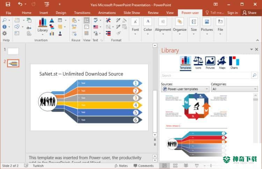This screenshot has width=262, height=169.
Task: Click Sign in at top right
Action: (x=232, y=13)
